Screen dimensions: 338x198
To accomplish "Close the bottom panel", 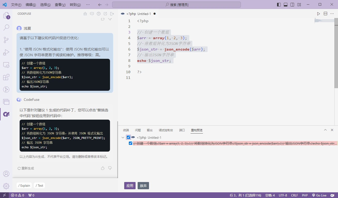I will pyautogui.click(x=332, y=130).
